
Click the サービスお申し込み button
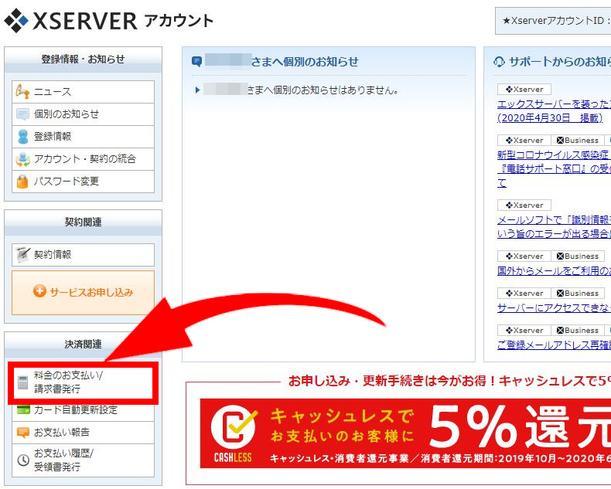point(83,292)
